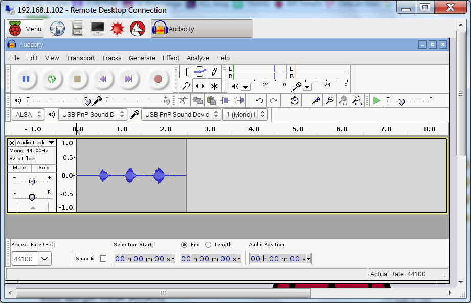Screen dimensions: 471x303
Task: Mute the Audio Track
Action: point(19,168)
